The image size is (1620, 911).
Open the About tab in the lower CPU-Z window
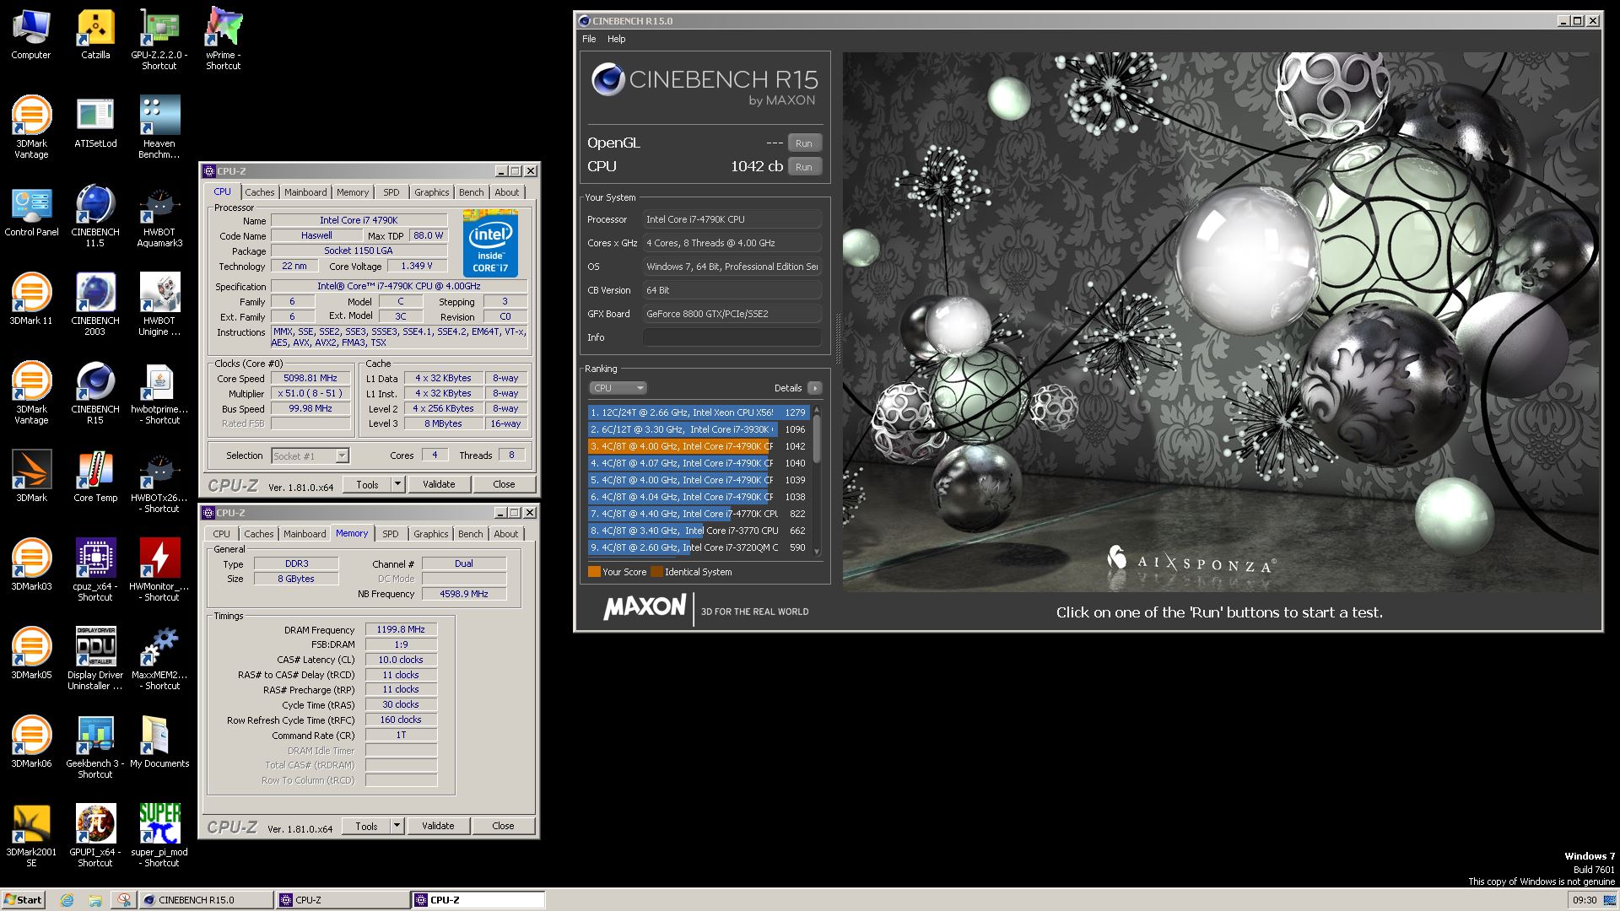[506, 534]
